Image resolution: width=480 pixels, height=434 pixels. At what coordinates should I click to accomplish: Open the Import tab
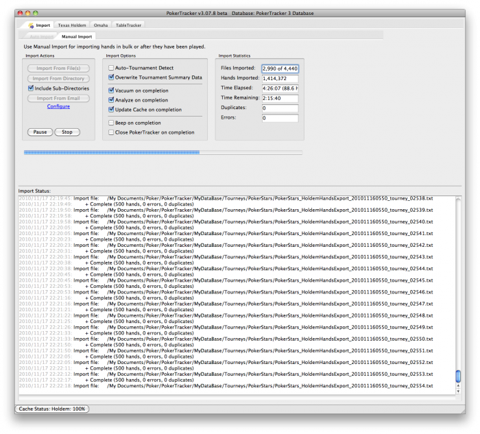click(x=39, y=25)
